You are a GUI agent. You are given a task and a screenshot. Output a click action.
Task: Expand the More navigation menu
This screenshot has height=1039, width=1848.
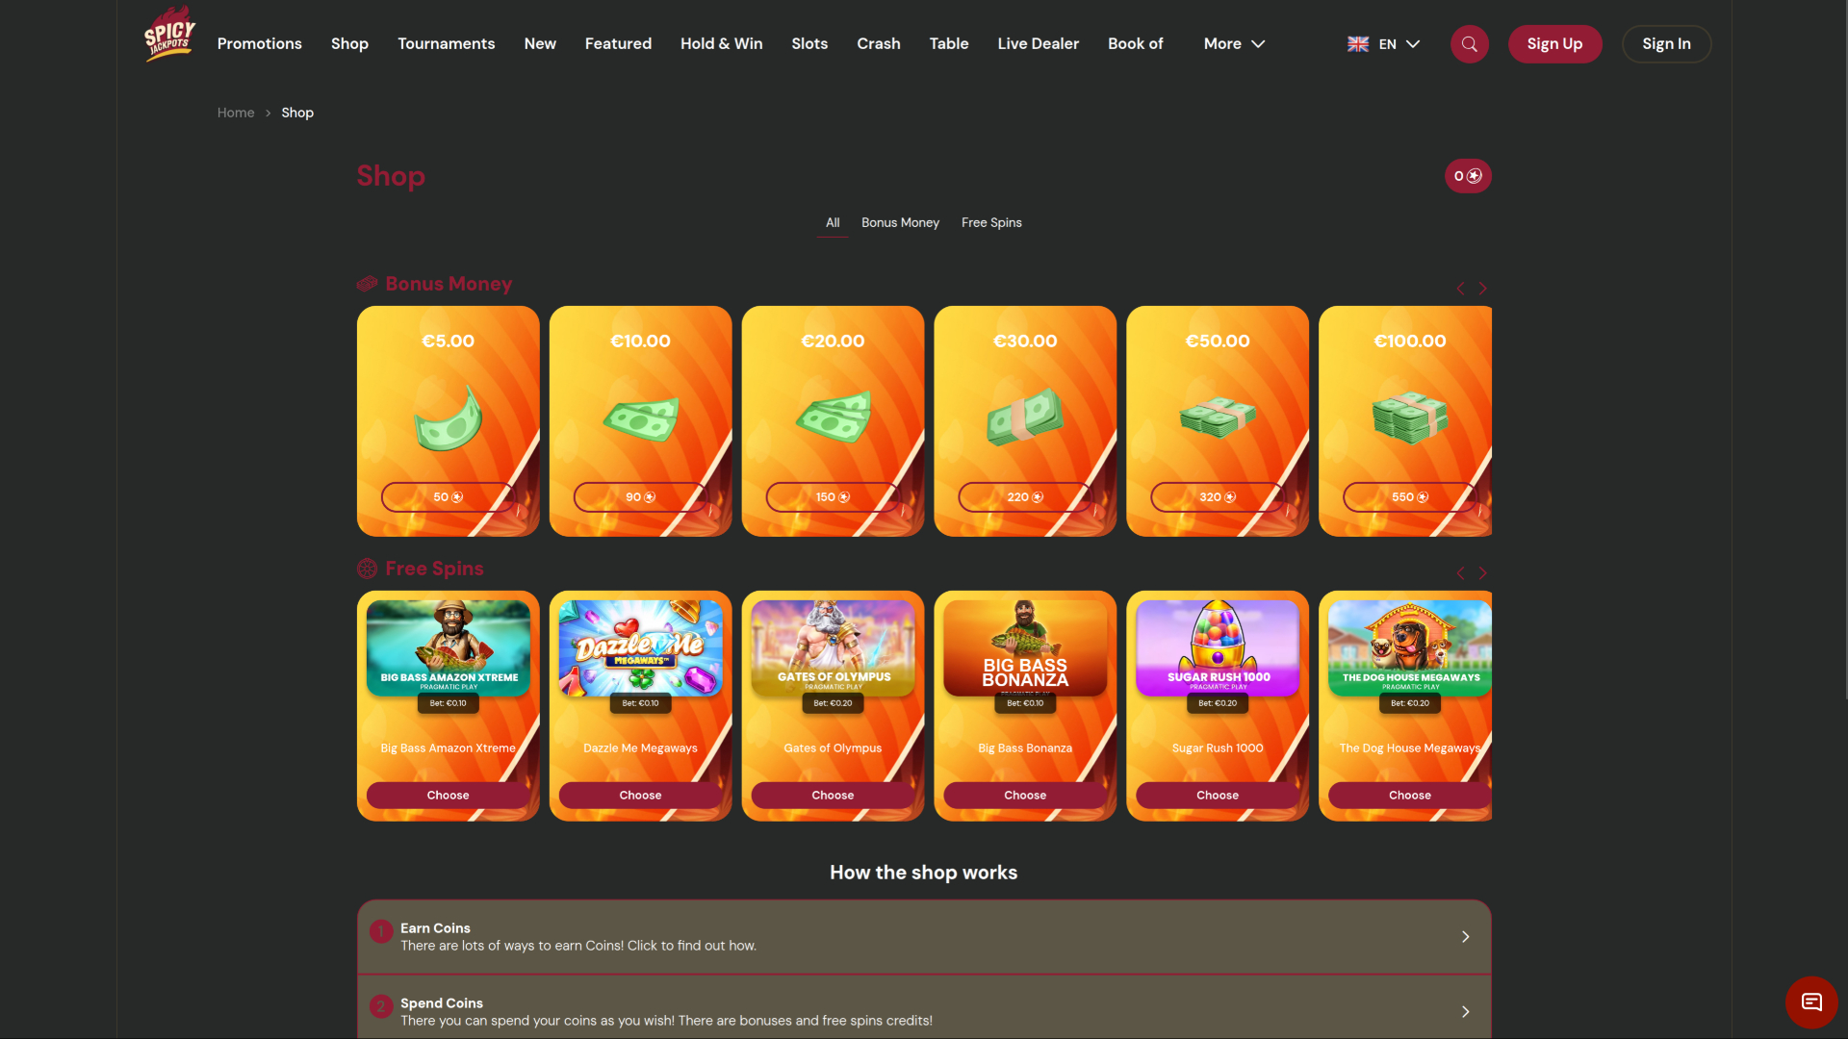click(1234, 44)
